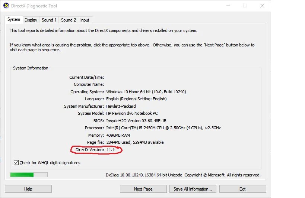Open the Display tab
Image resolution: width=305 pixels, height=198 pixels.
(31, 20)
